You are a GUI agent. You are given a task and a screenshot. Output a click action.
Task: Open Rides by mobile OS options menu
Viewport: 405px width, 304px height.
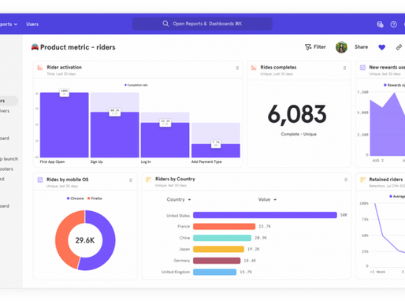pos(131,180)
